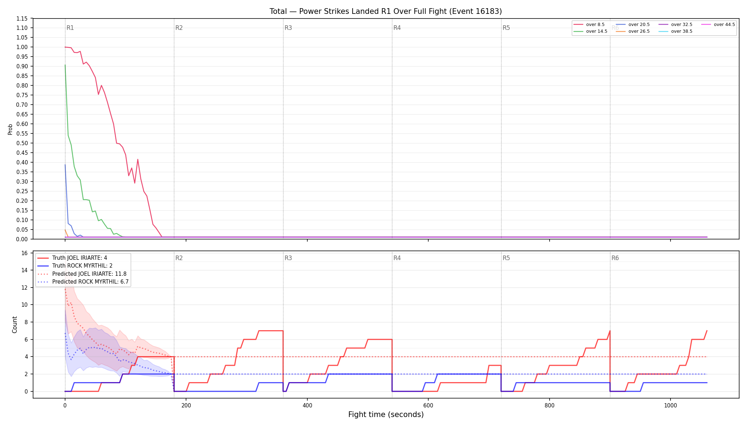Select the 'over 8.5' legend entry
The height and width of the screenshot is (427, 747).
pyautogui.click(x=589, y=25)
